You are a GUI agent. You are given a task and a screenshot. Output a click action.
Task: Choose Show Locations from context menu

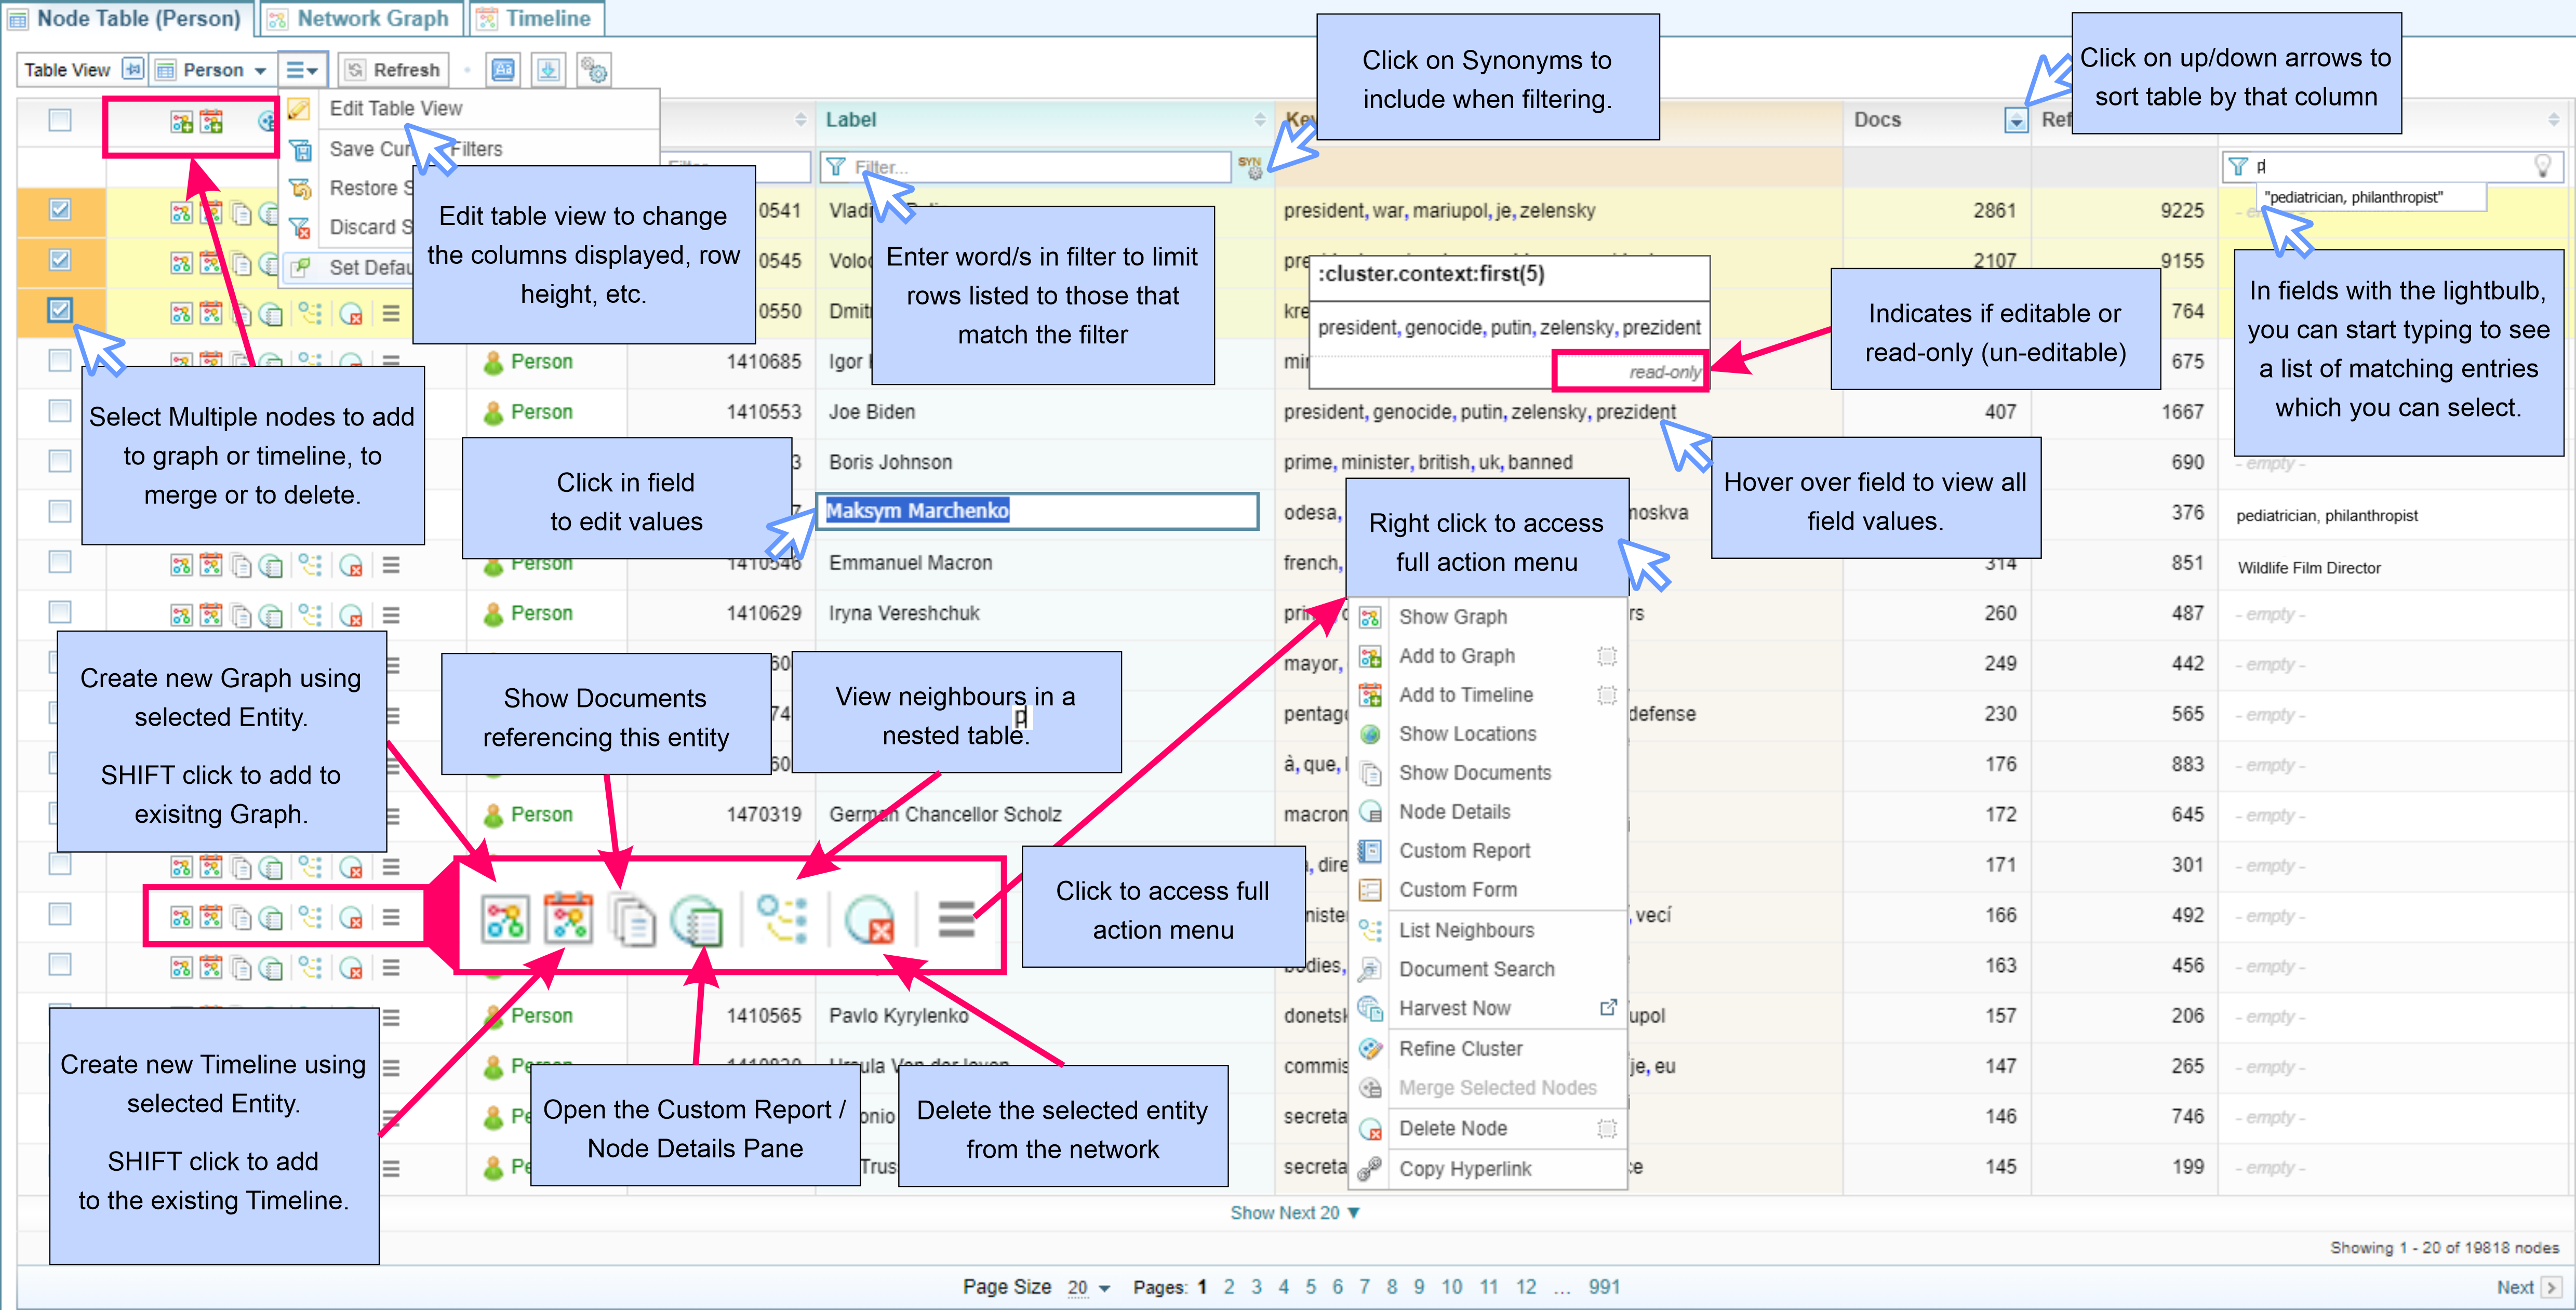tap(1466, 733)
